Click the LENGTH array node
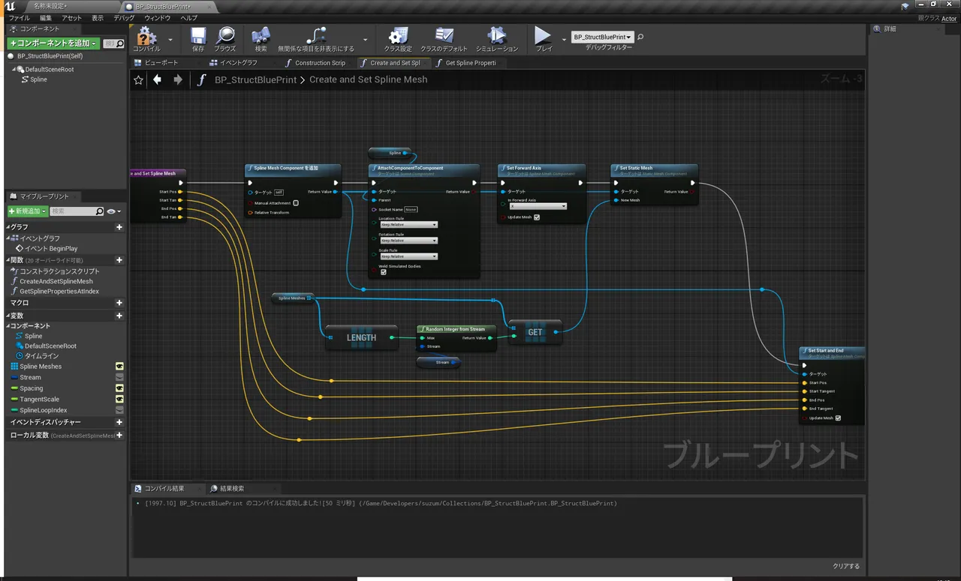The image size is (961, 581). [x=361, y=338]
